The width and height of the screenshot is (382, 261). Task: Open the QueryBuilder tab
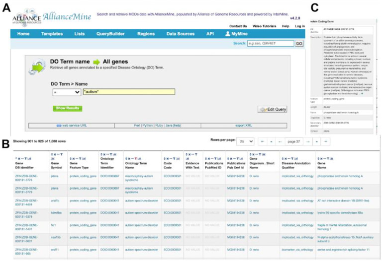tap(110, 34)
